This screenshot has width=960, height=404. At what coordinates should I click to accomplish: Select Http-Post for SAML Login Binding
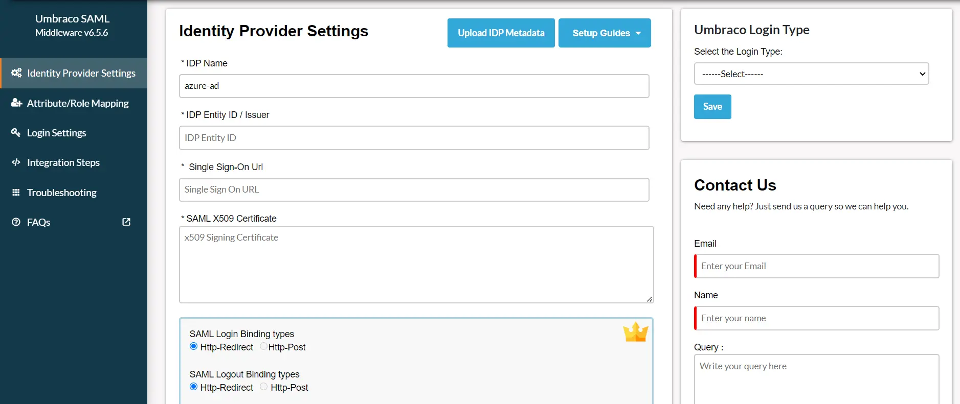tap(263, 346)
